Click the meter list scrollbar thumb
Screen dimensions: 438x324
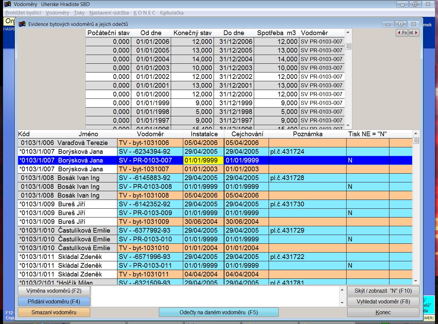tap(416, 140)
